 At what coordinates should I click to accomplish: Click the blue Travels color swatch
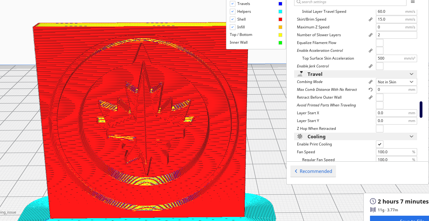(280, 4)
